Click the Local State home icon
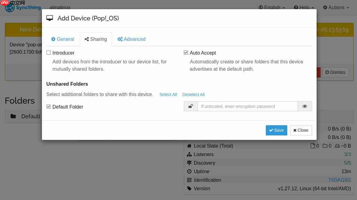 pos(189,146)
